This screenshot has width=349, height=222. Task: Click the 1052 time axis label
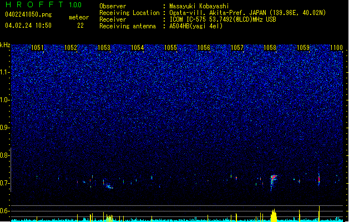tap(70, 48)
